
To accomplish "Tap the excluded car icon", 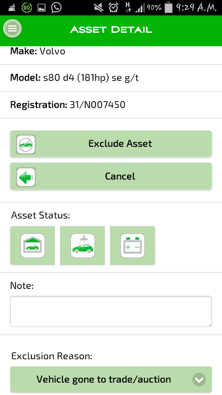I will point(26,144).
